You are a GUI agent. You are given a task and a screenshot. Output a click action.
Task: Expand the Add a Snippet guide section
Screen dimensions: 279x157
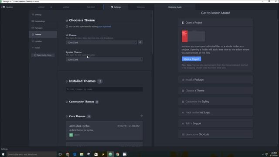tap(215, 123)
